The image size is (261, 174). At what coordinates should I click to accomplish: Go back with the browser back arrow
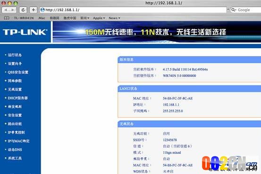pyautogui.click(x=5, y=10)
